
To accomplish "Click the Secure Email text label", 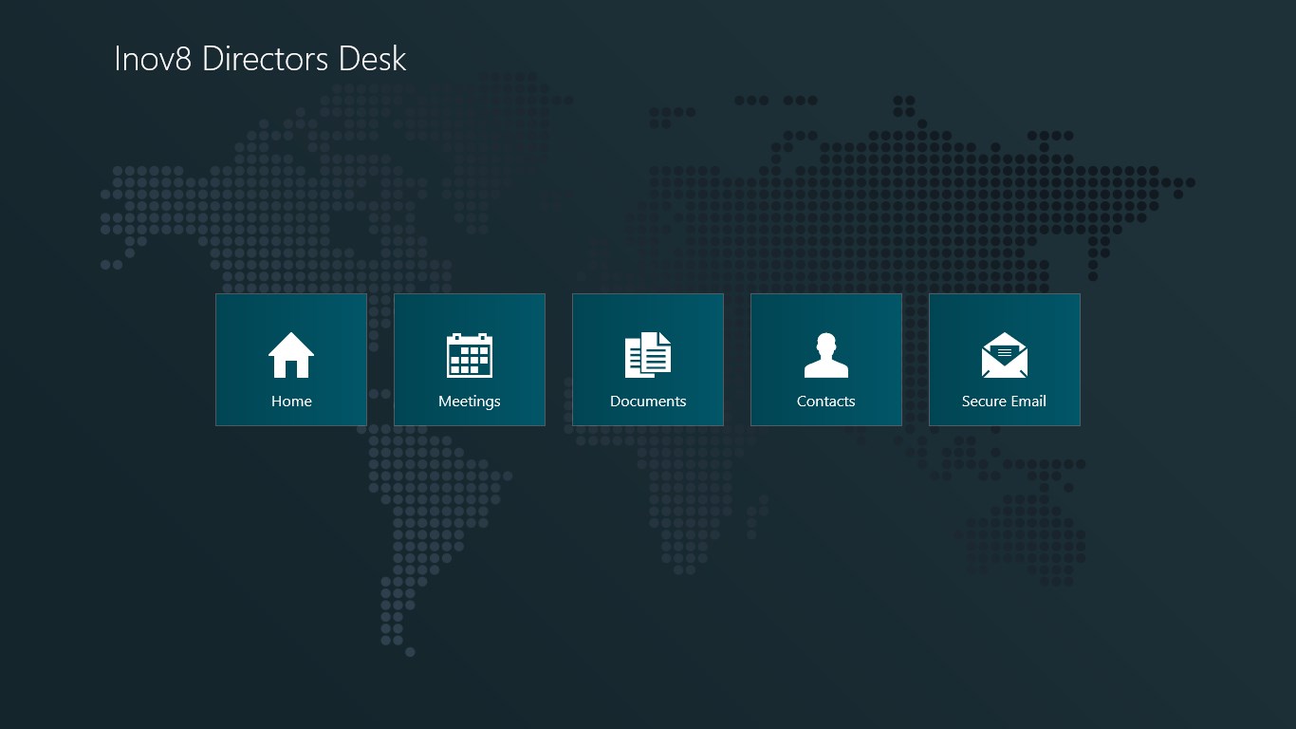I will click(1004, 401).
